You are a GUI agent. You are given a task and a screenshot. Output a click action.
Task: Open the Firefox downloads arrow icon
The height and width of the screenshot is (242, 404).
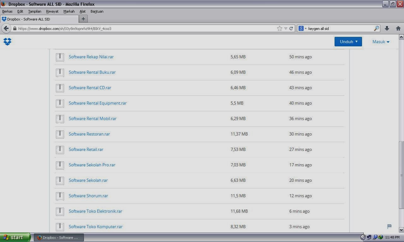point(387,28)
